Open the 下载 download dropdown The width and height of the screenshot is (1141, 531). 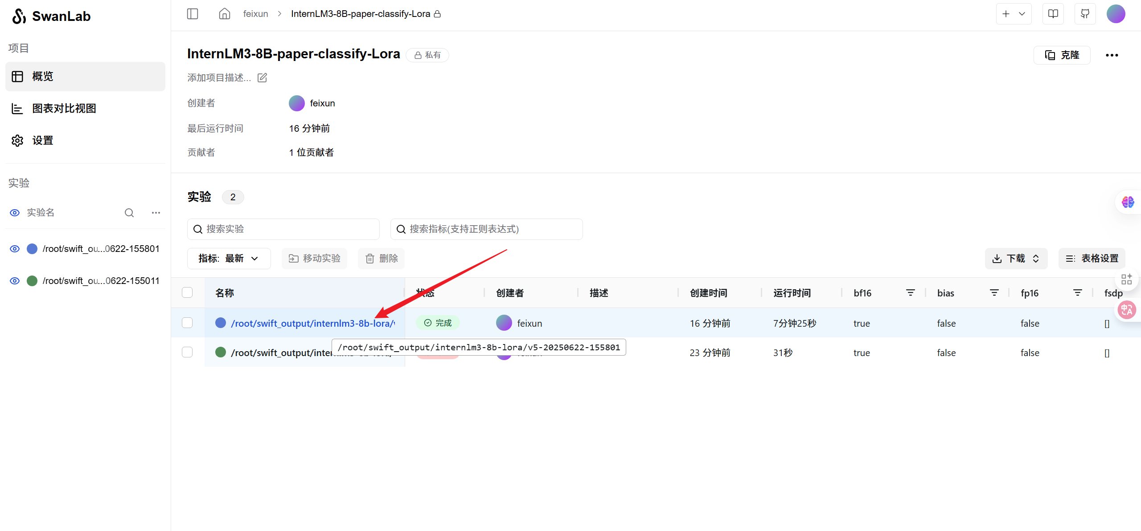1016,259
